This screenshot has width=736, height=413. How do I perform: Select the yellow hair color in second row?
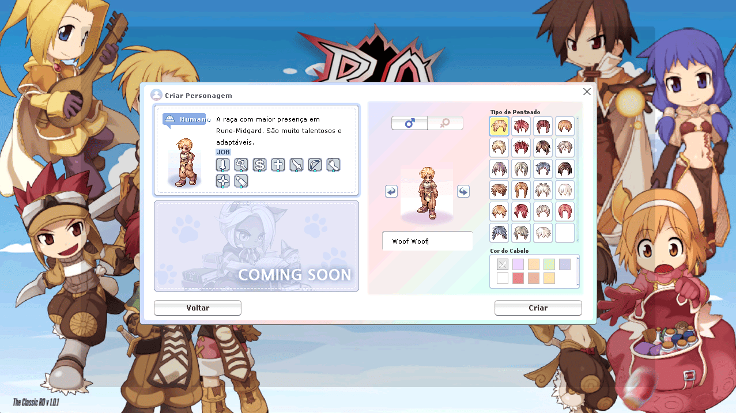point(549,278)
